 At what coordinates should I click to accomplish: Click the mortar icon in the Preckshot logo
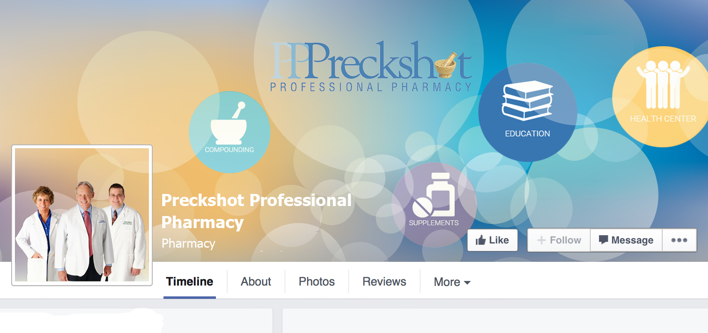click(x=446, y=65)
